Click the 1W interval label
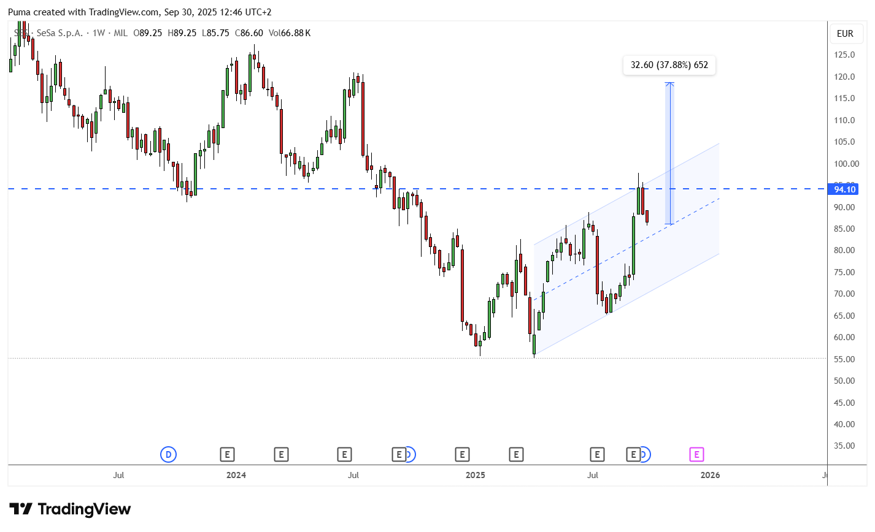 coord(99,33)
